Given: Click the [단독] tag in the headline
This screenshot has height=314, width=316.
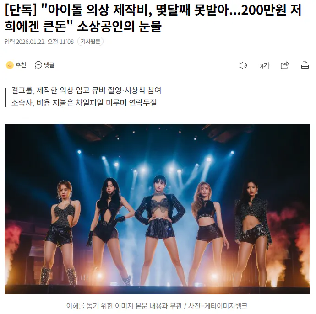Looking at the screenshot, I should (21, 10).
